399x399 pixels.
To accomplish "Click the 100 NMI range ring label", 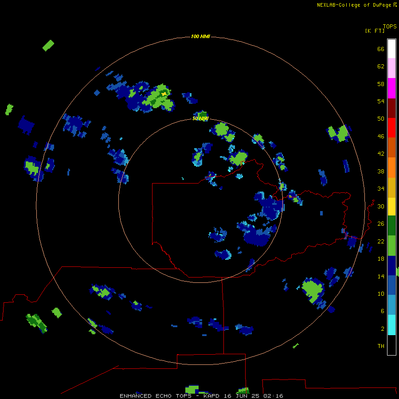I will pos(200,37).
